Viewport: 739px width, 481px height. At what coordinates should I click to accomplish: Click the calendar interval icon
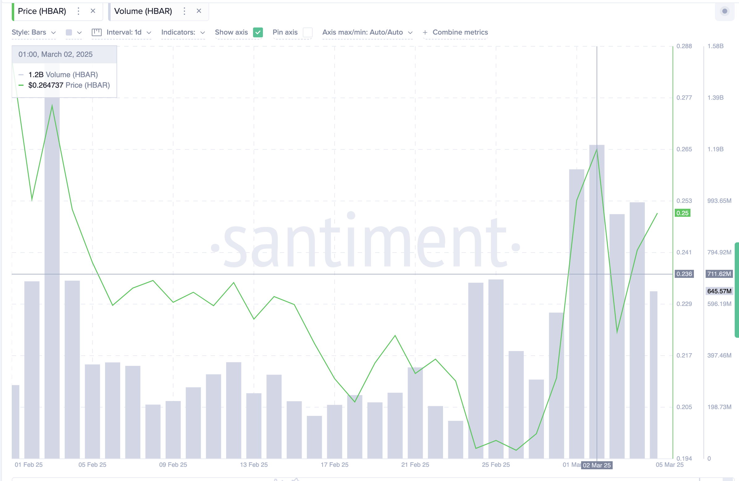click(x=97, y=32)
